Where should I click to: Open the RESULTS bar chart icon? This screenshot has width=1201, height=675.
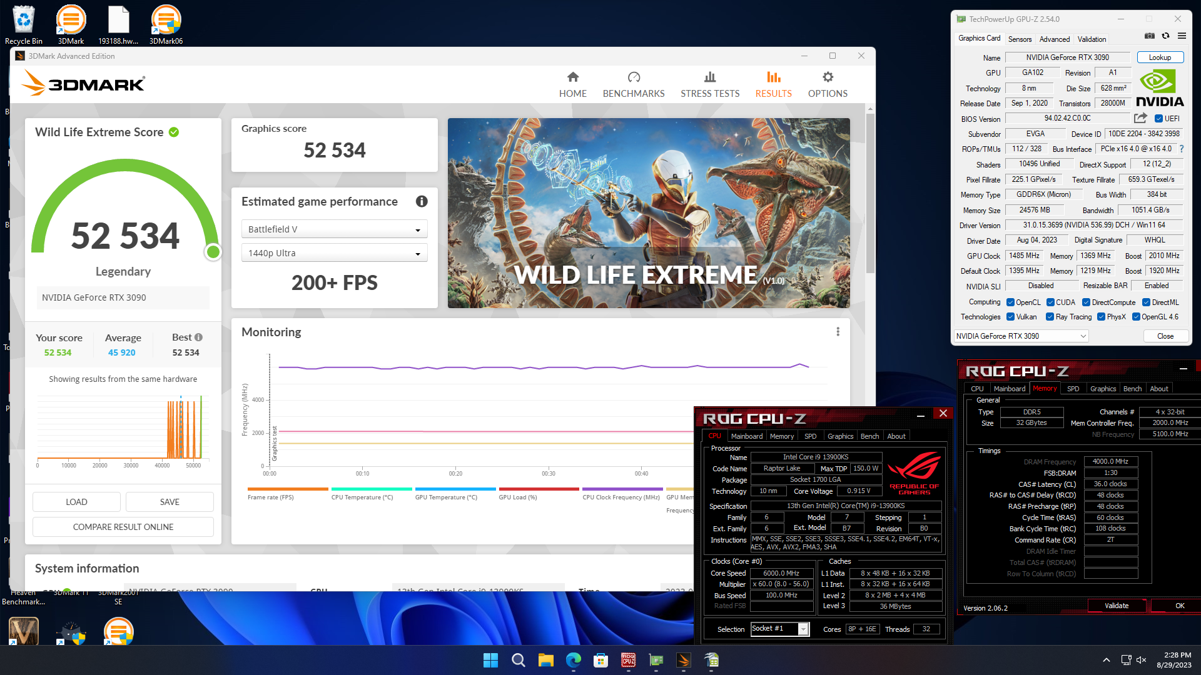774,77
